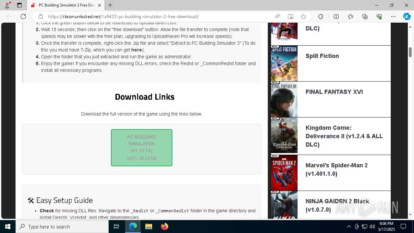414x233 pixels.
Task: Open Kingdom Come Deliverance cover thumbnail
Action: pyautogui.click(x=284, y=135)
